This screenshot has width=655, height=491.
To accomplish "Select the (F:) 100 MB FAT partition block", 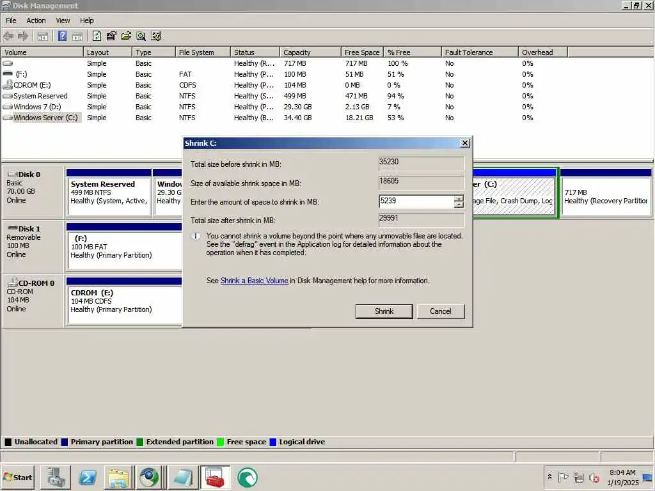I will coord(124,247).
